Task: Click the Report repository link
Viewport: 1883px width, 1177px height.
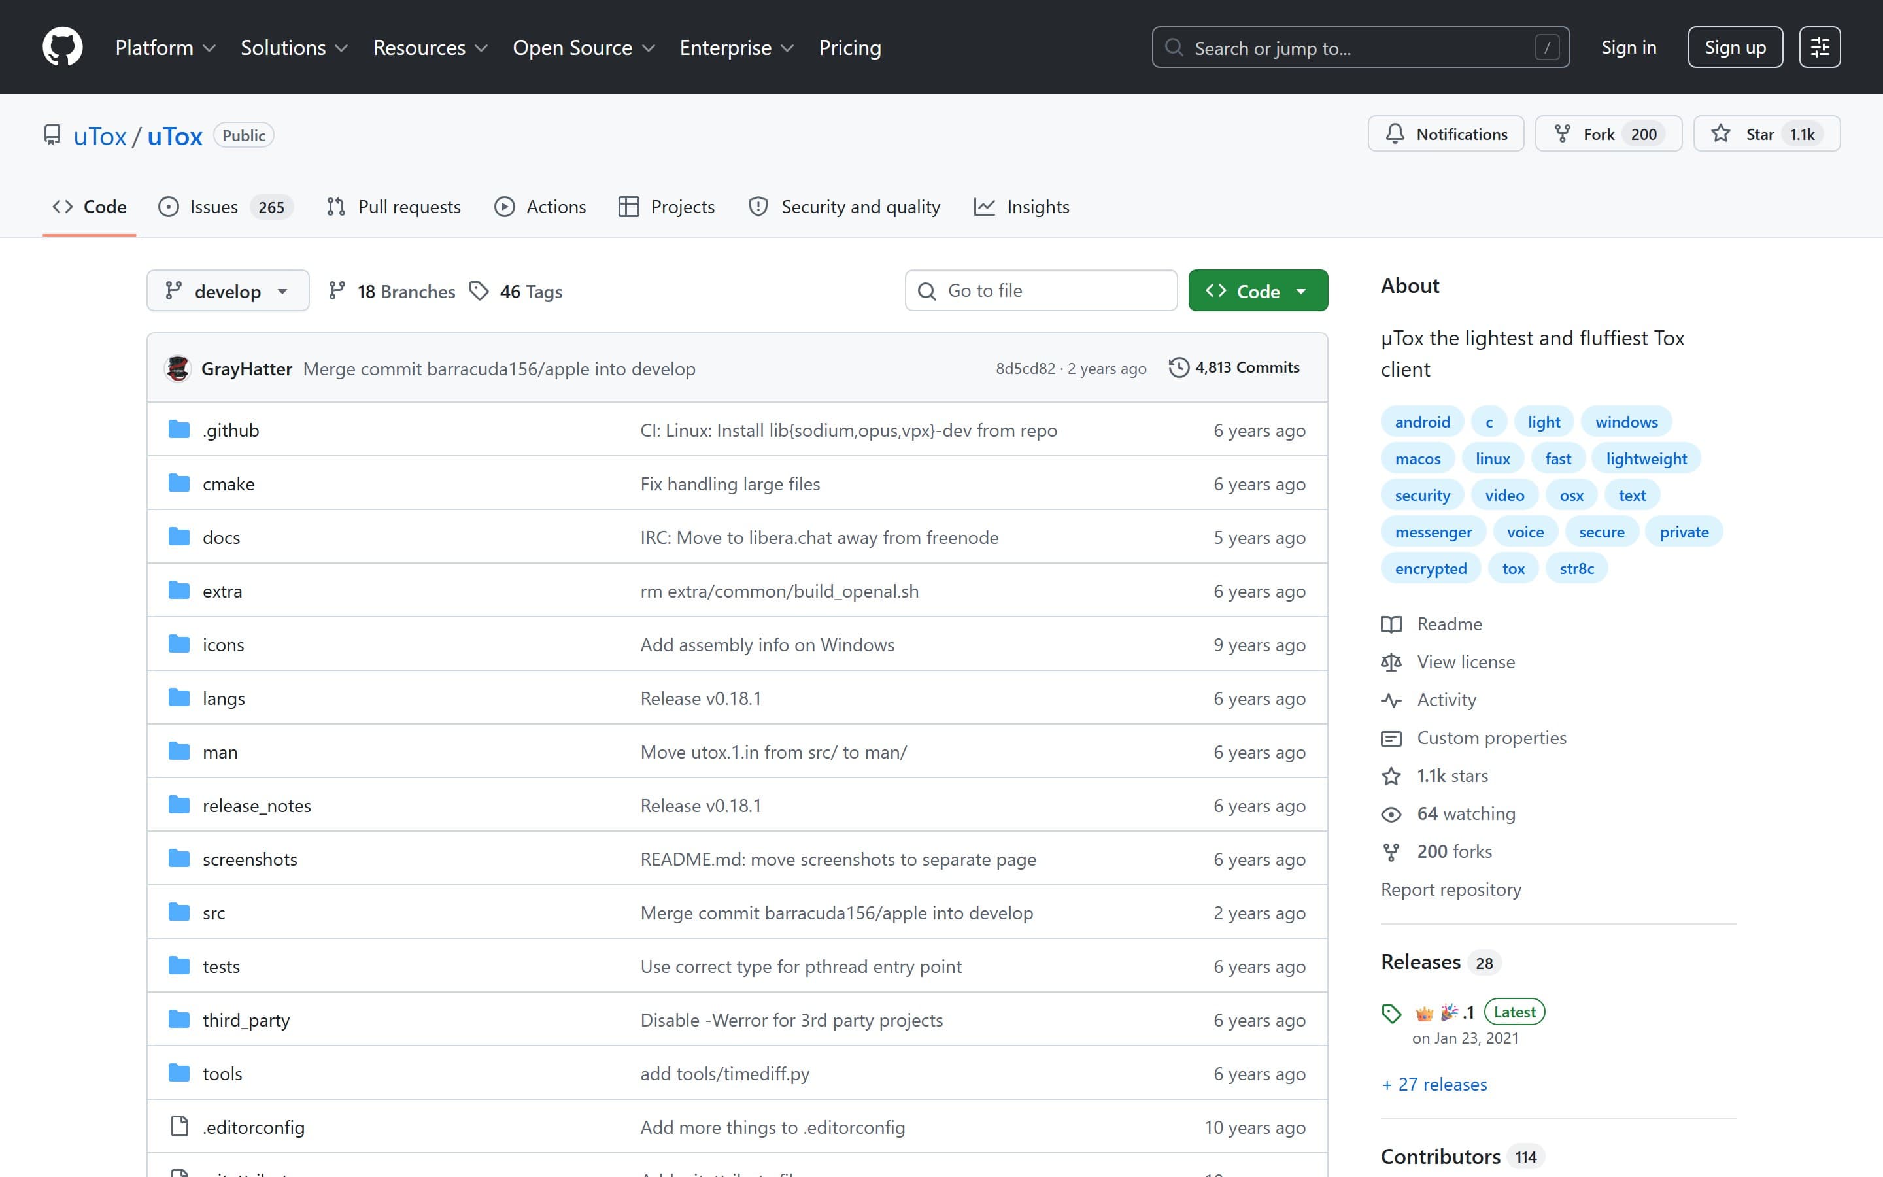Action: coord(1451,890)
